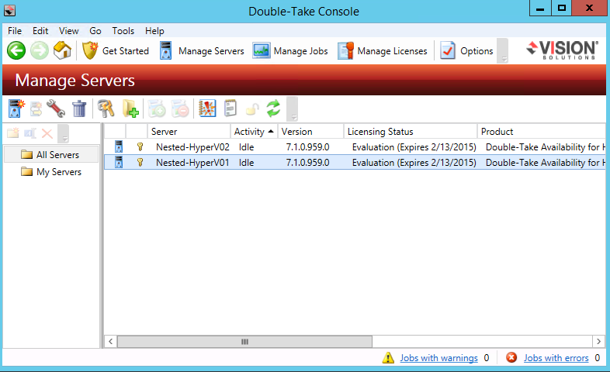Select the Nested-HyperV01 server name

coord(192,162)
